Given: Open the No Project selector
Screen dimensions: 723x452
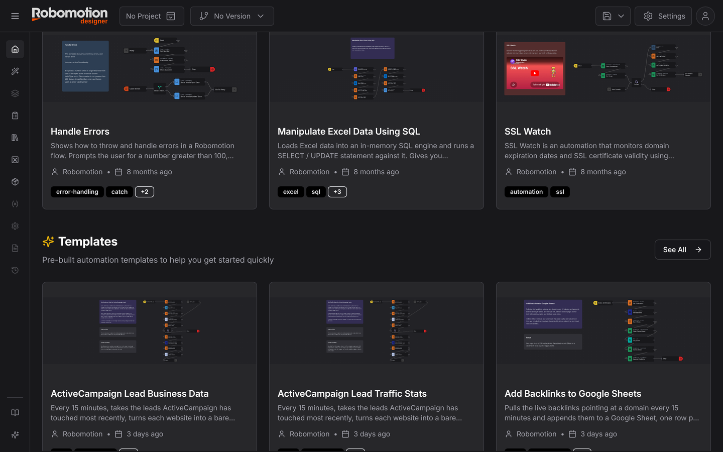Looking at the screenshot, I should point(152,16).
